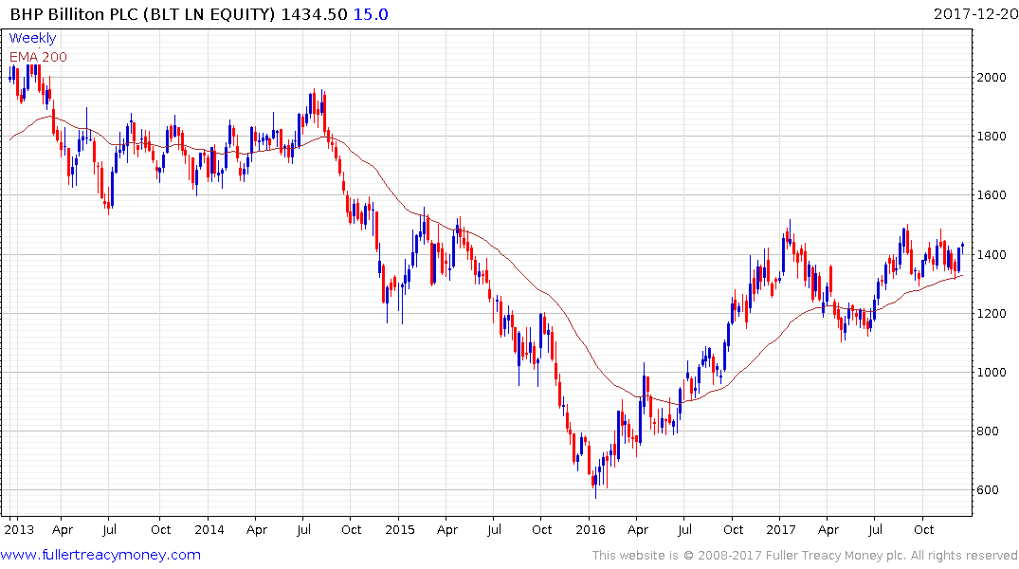This screenshot has height=569, width=1019.
Task: Click the Fuller Treacy Money copyright notice
Action: click(805, 555)
